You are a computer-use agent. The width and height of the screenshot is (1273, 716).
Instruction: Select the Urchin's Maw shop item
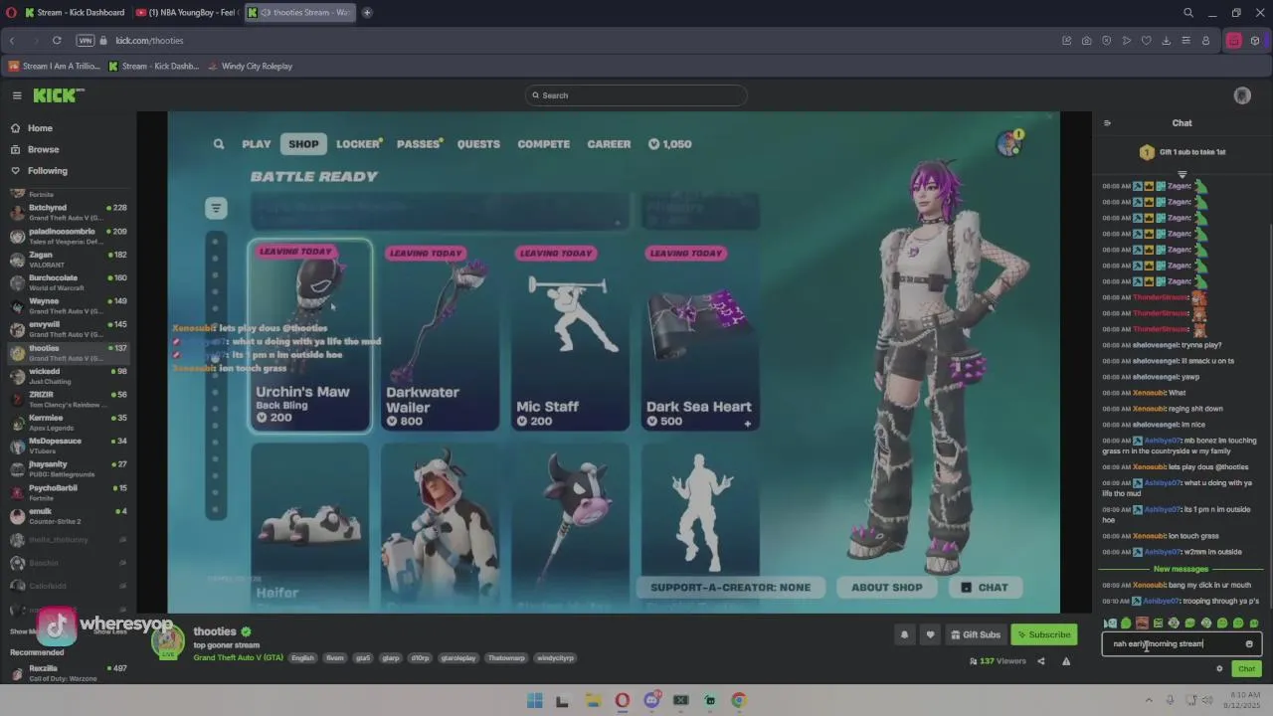tap(310, 336)
